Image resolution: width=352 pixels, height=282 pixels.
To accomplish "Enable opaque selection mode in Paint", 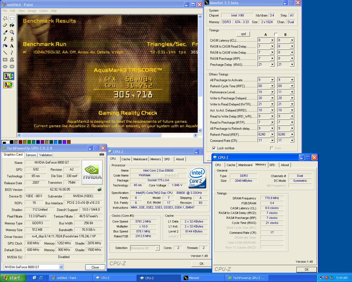I will (9, 76).
